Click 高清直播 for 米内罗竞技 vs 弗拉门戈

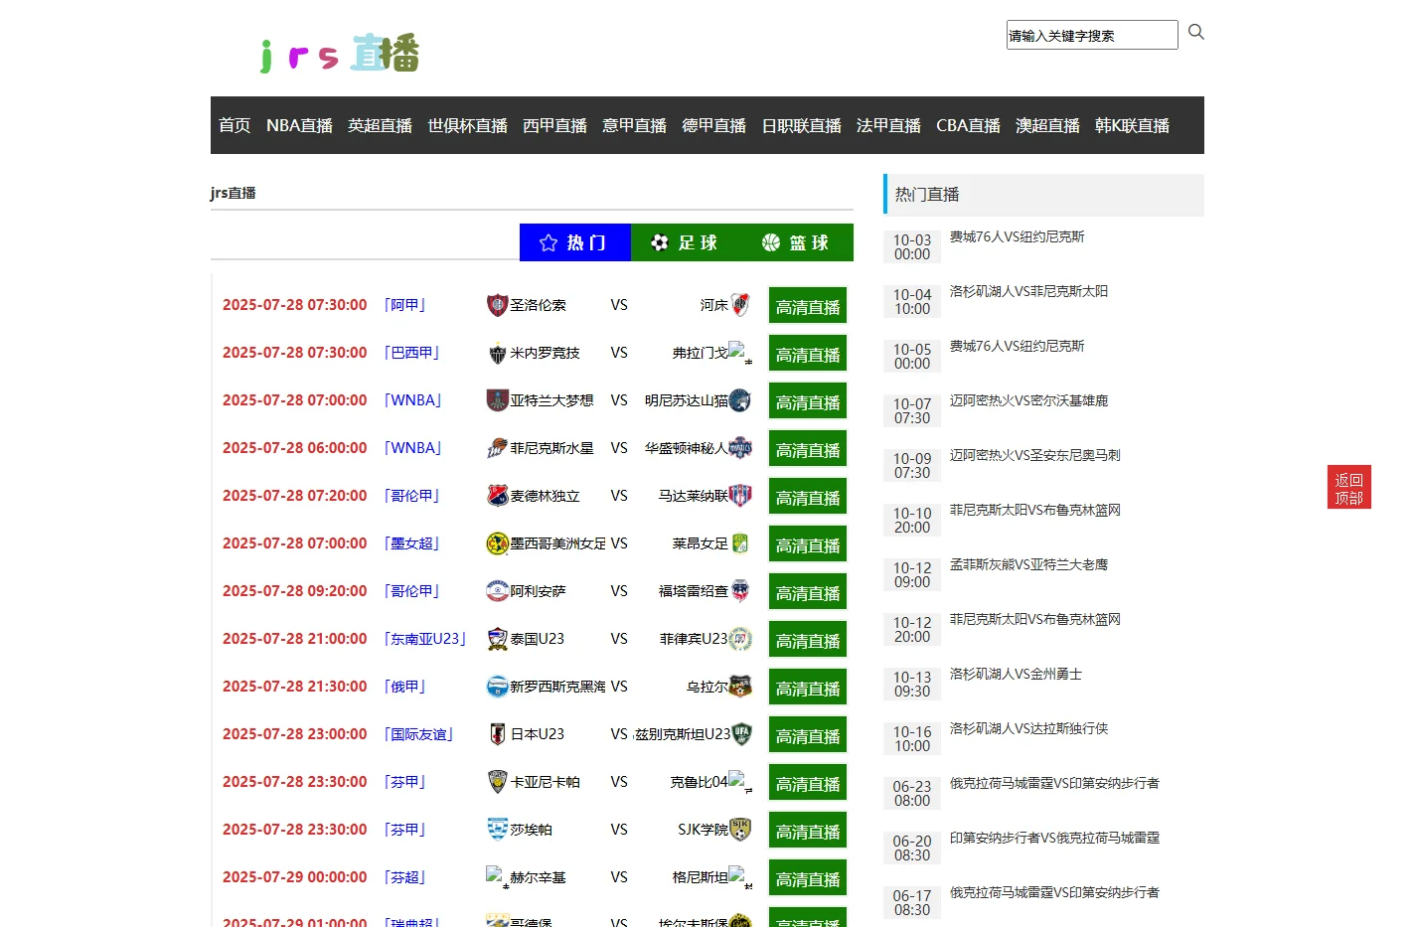(808, 355)
